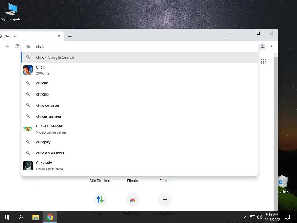The image size is (297, 223).
Task: Choose the 'Clickbait' Drama miniseries suggestion
Action: [x=140, y=166]
